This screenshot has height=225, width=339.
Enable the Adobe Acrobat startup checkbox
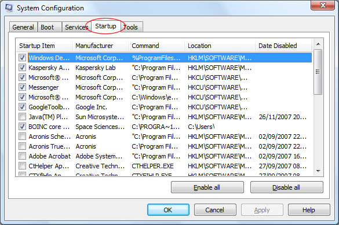[x=22, y=156]
